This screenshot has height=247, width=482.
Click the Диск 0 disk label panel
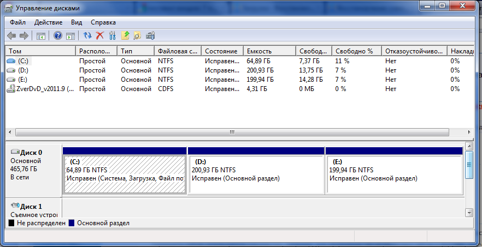33,169
